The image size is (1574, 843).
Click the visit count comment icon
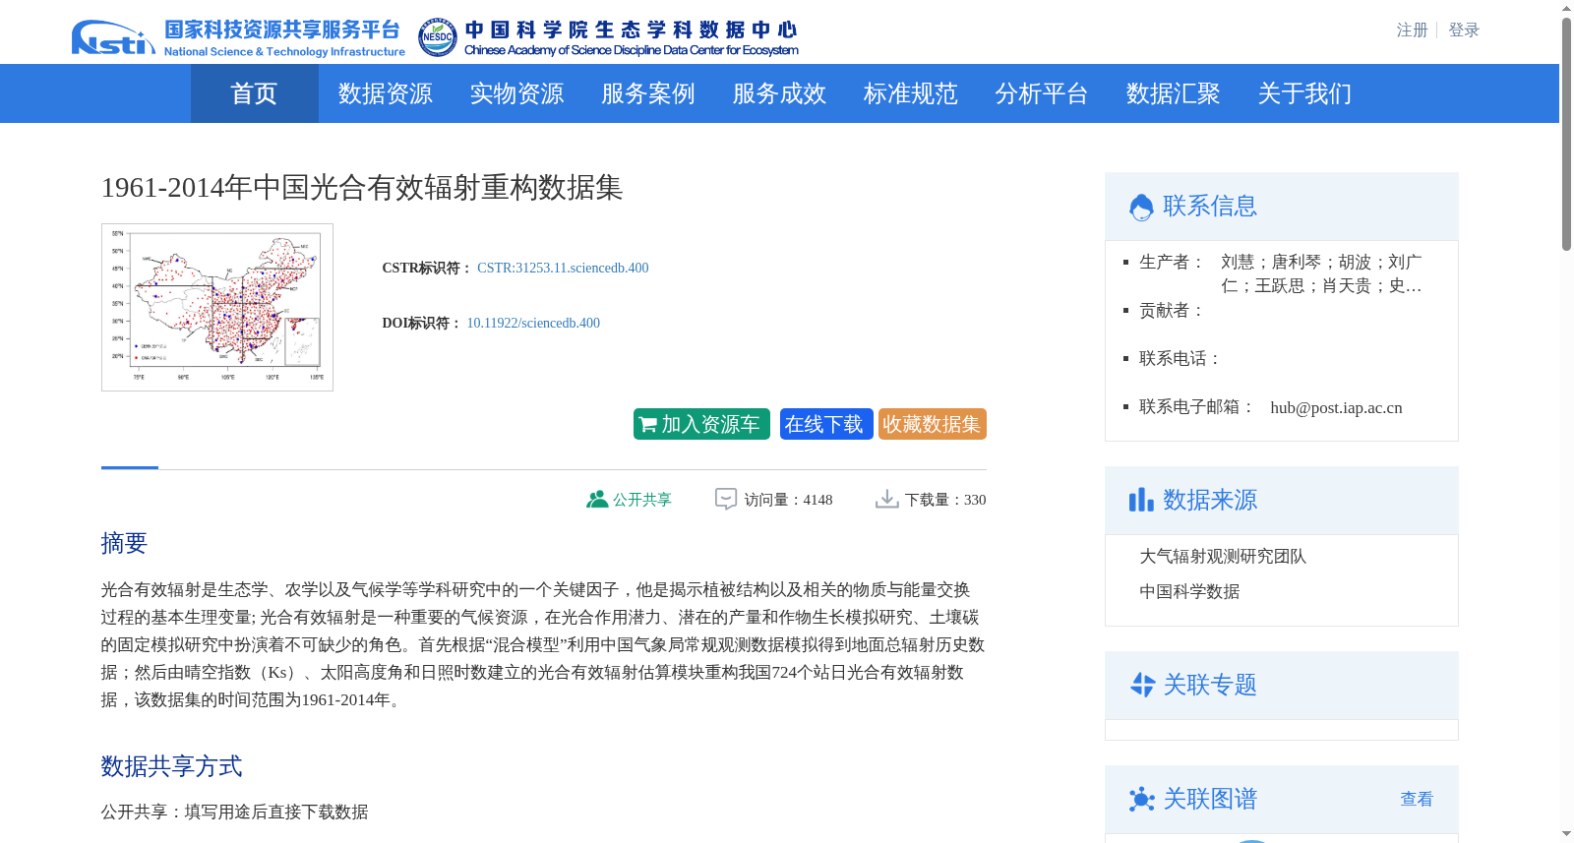point(726,500)
